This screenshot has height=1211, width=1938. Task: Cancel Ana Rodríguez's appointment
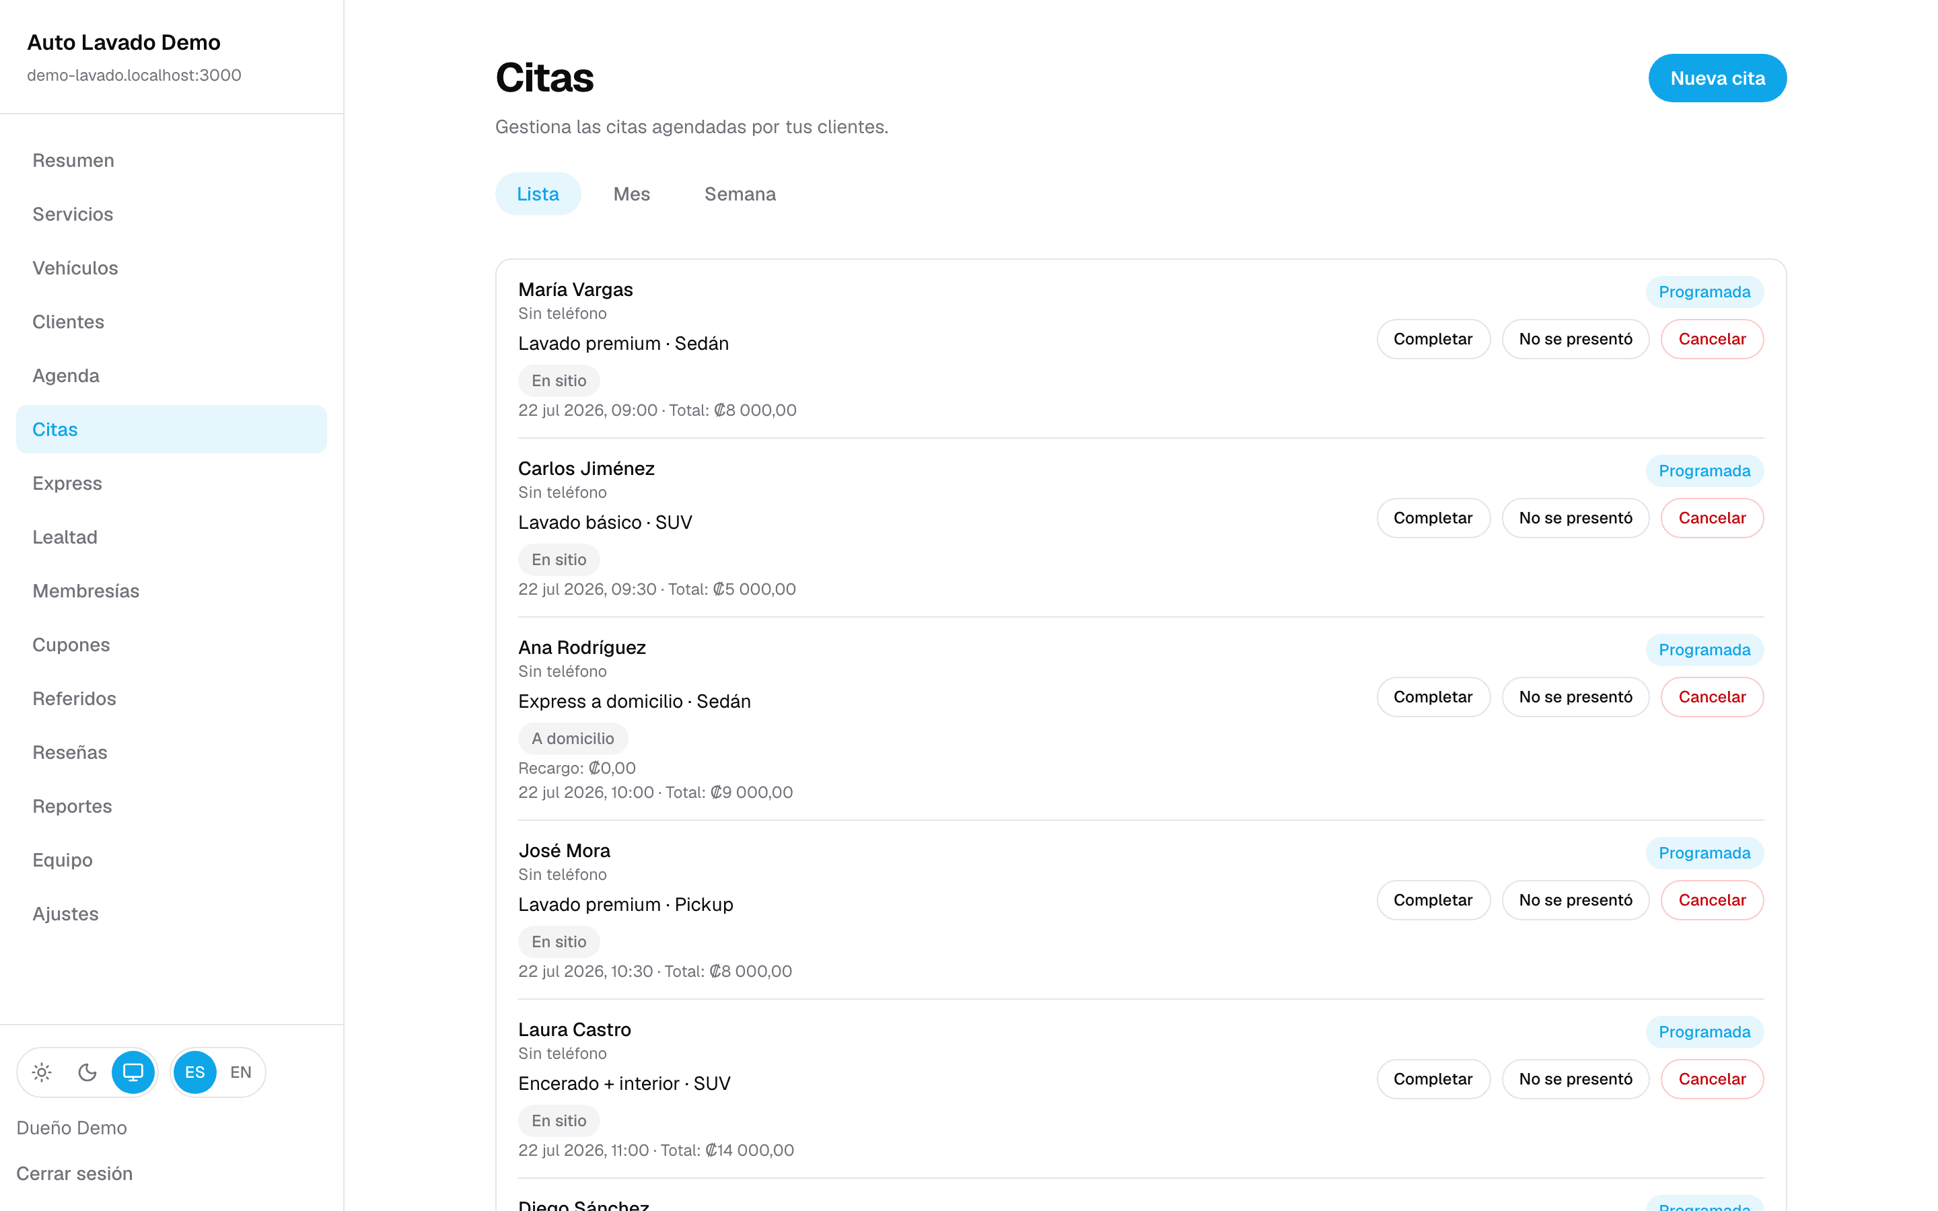click(1711, 697)
